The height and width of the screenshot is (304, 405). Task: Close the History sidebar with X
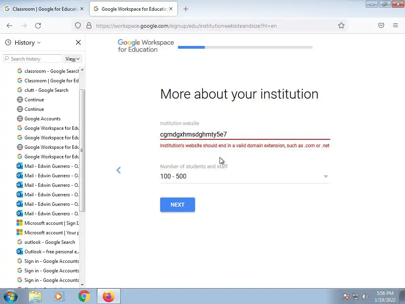pyautogui.click(x=78, y=42)
